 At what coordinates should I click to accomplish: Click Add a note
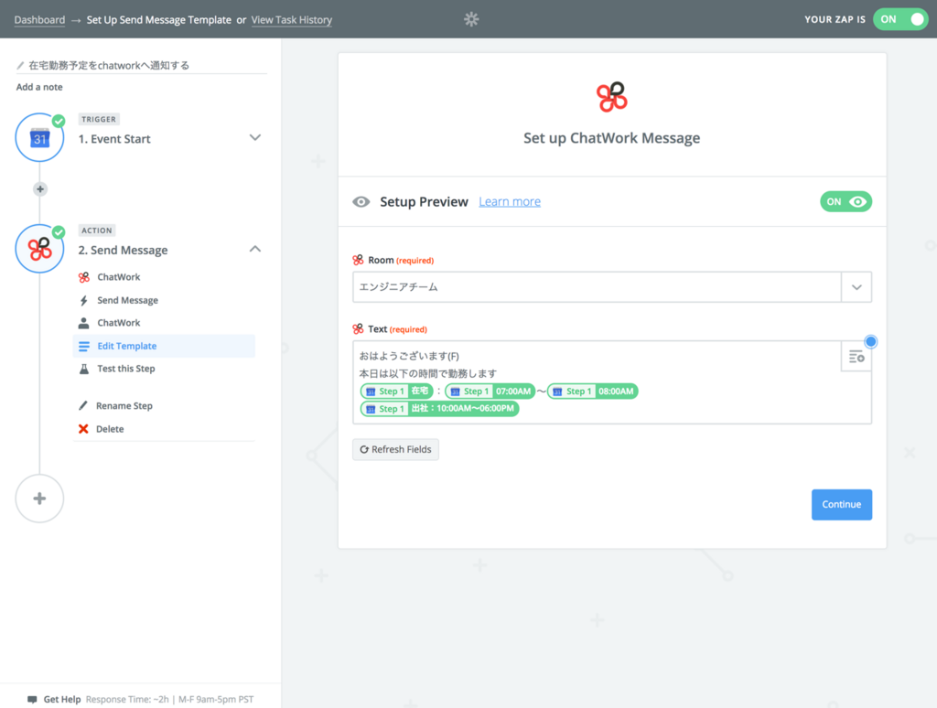click(39, 87)
